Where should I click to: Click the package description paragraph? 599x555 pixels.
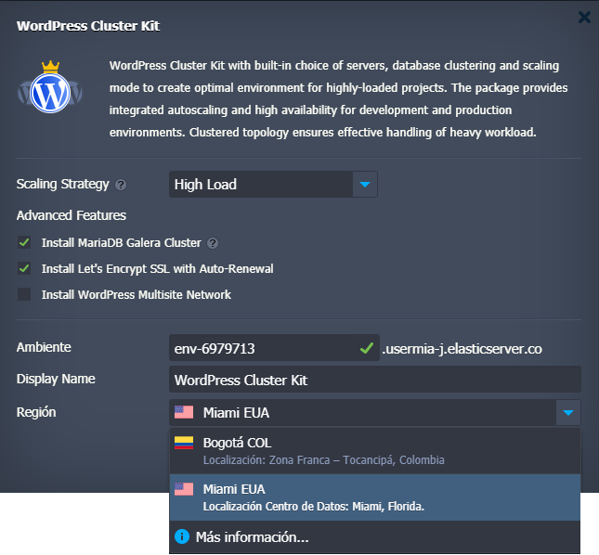pyautogui.click(x=338, y=99)
